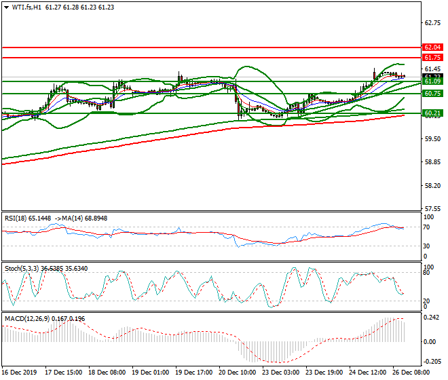Screen dimensions: 448x380
Task: Select the 20 Dec 10:00 time axis marker
Action: point(237,373)
